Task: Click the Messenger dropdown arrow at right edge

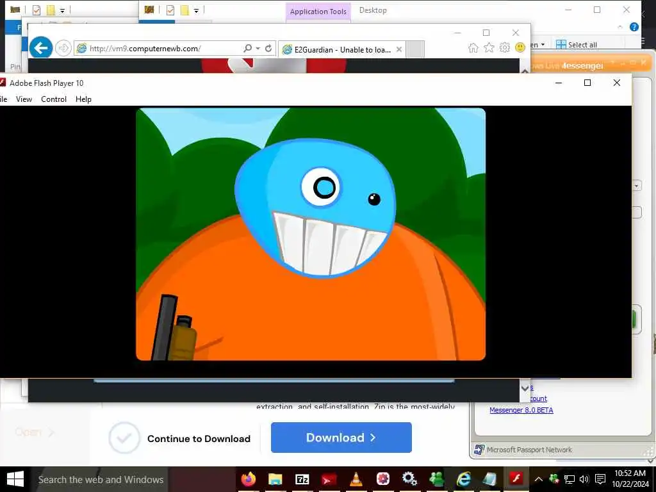Action: [x=636, y=185]
